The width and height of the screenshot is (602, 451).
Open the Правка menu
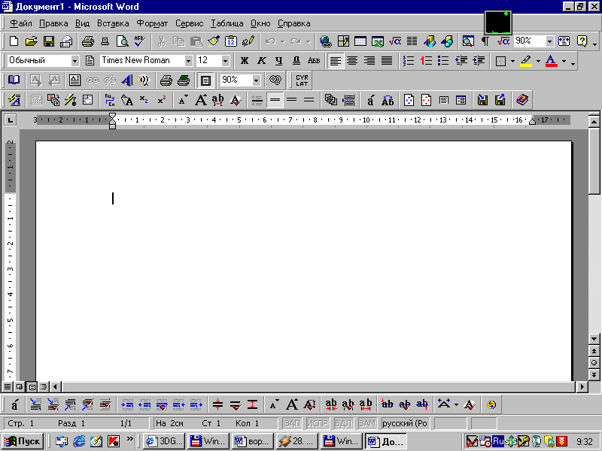pos(53,23)
